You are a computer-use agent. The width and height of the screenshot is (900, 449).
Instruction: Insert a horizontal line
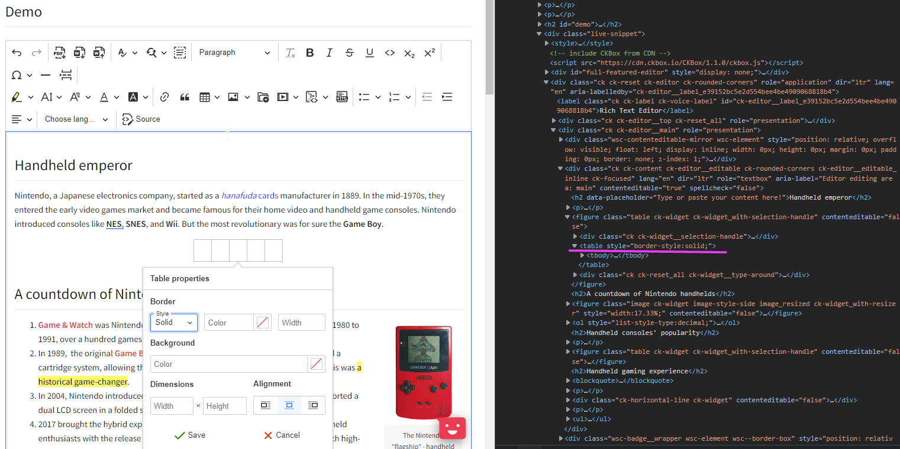tap(45, 75)
